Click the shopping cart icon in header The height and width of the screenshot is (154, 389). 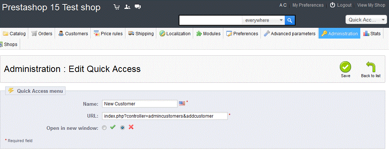117,7
